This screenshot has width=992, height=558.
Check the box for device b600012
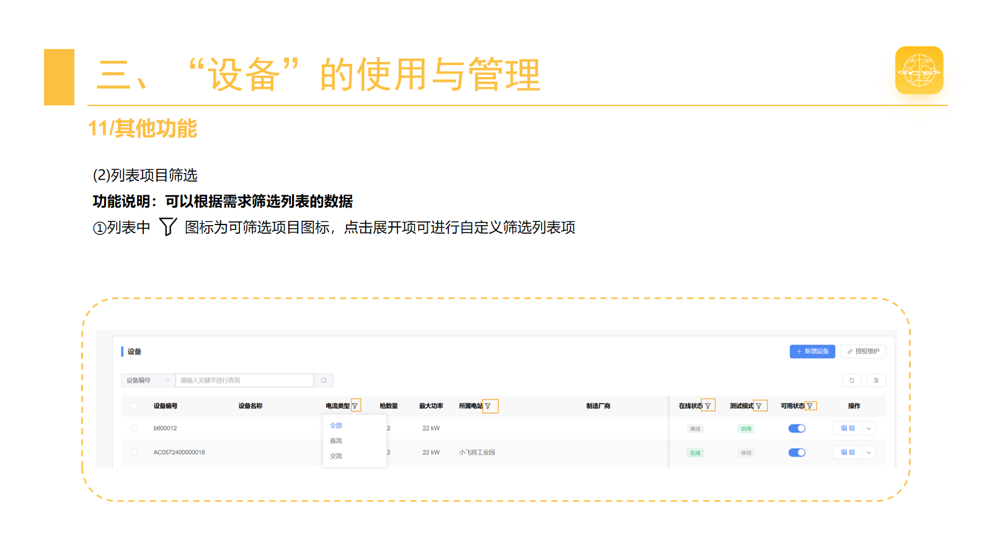point(134,428)
